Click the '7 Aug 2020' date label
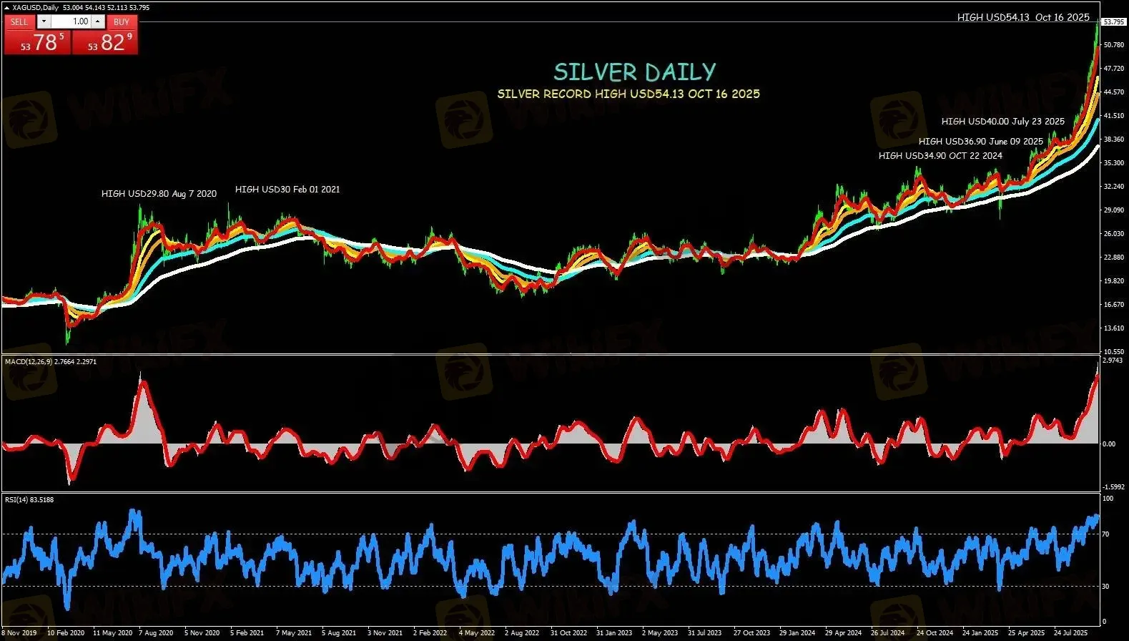 (x=156, y=633)
